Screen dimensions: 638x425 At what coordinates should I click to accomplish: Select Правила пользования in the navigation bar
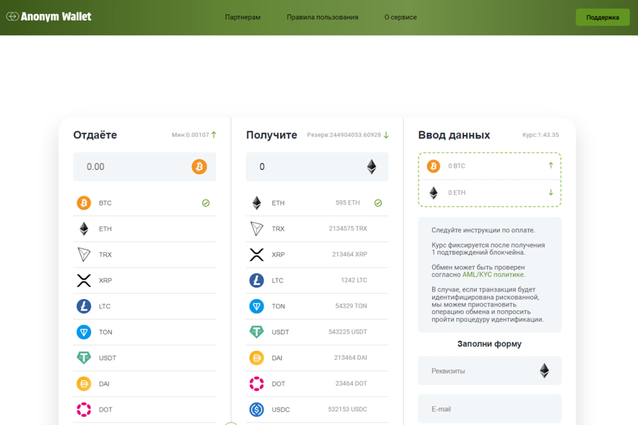tap(322, 17)
